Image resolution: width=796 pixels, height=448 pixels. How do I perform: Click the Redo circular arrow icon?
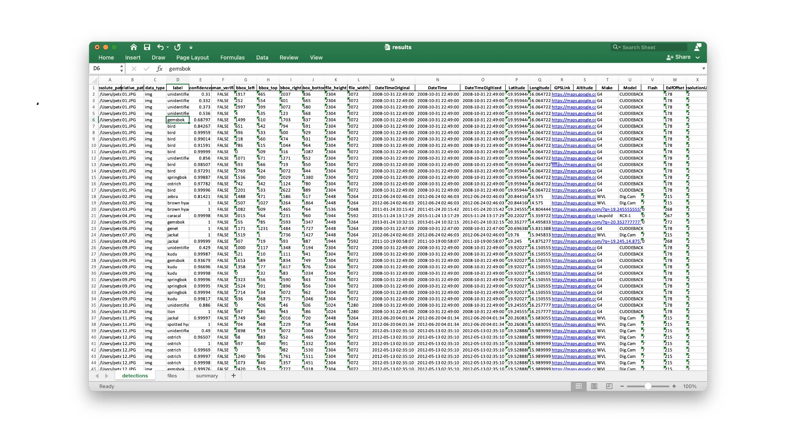pos(178,47)
